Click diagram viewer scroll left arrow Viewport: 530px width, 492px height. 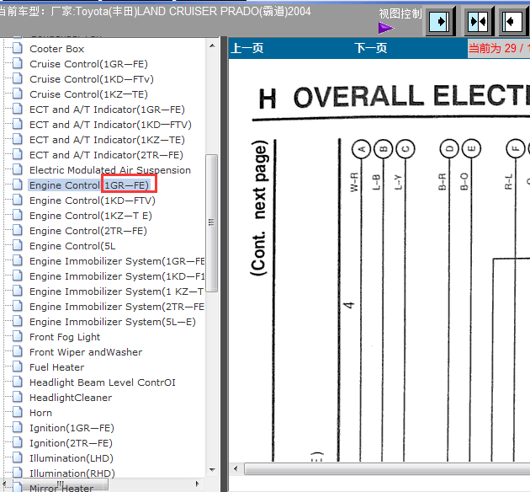click(236, 468)
